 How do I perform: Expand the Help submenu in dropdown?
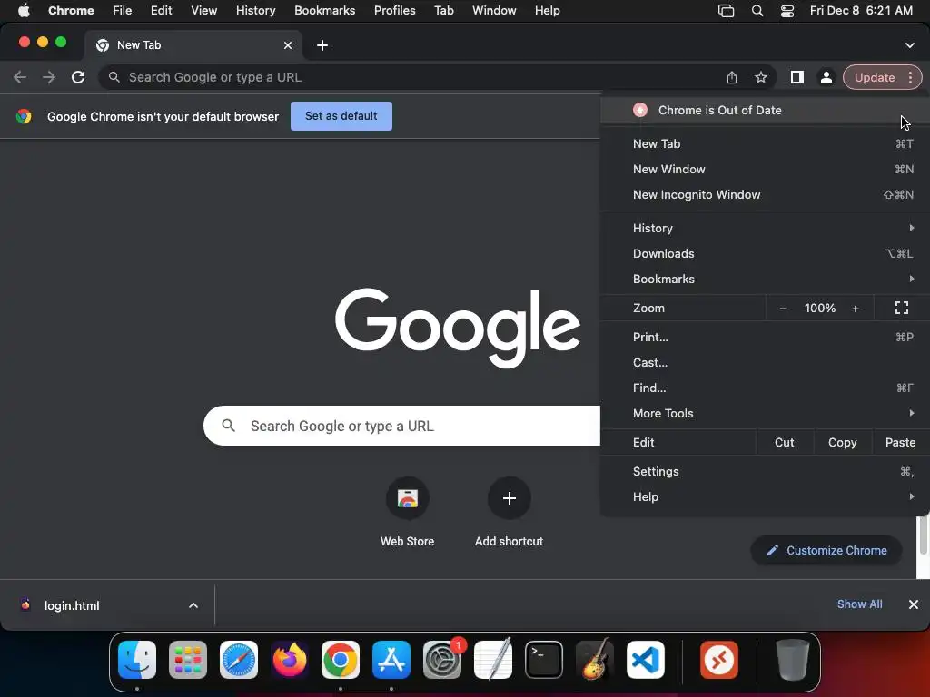point(765,497)
